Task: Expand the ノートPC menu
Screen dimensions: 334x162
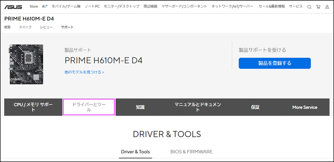Action: pyautogui.click(x=92, y=6)
